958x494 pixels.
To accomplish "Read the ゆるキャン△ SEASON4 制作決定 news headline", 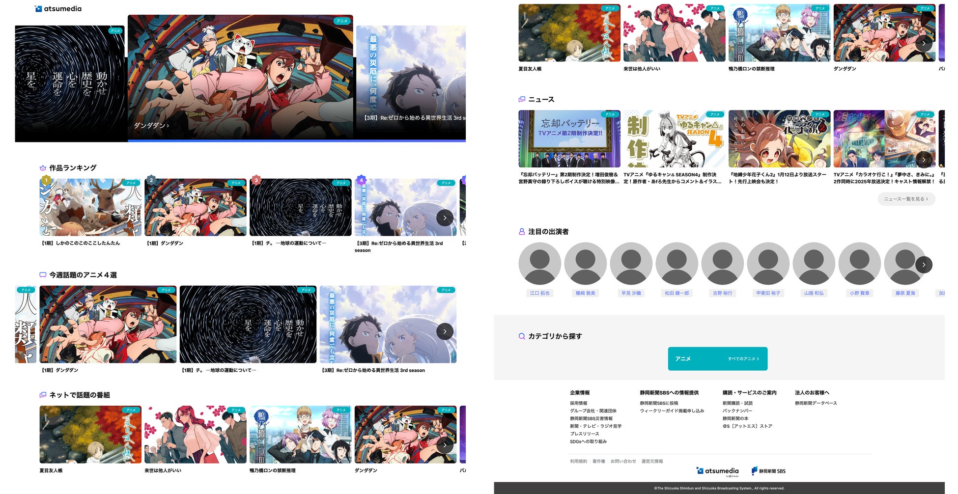I will coord(673,178).
